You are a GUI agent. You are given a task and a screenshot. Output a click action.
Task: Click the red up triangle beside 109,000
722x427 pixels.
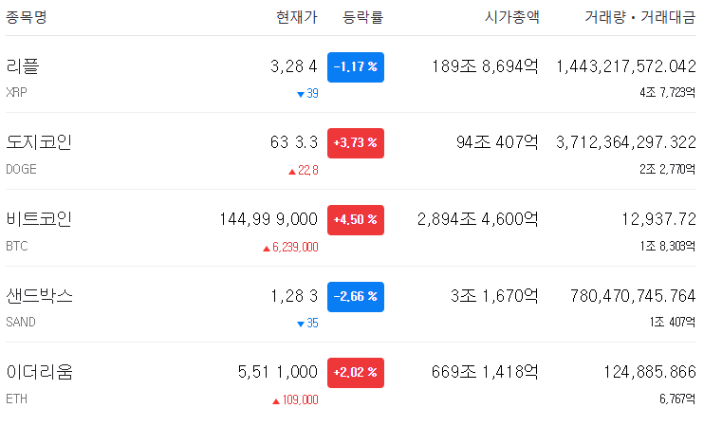276,401
